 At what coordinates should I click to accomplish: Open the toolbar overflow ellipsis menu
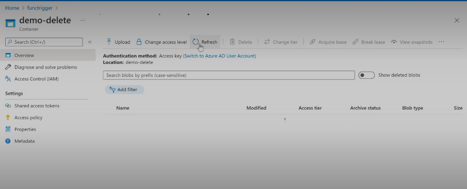click(x=441, y=42)
